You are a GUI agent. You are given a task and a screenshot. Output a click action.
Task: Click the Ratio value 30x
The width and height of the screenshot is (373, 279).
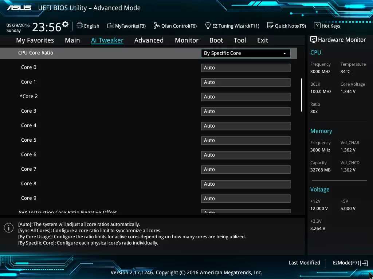tap(314, 111)
